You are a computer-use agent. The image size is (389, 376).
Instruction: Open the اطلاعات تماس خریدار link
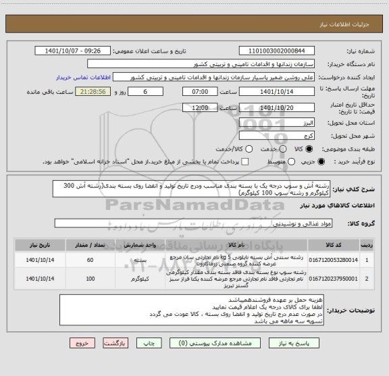(x=83, y=78)
